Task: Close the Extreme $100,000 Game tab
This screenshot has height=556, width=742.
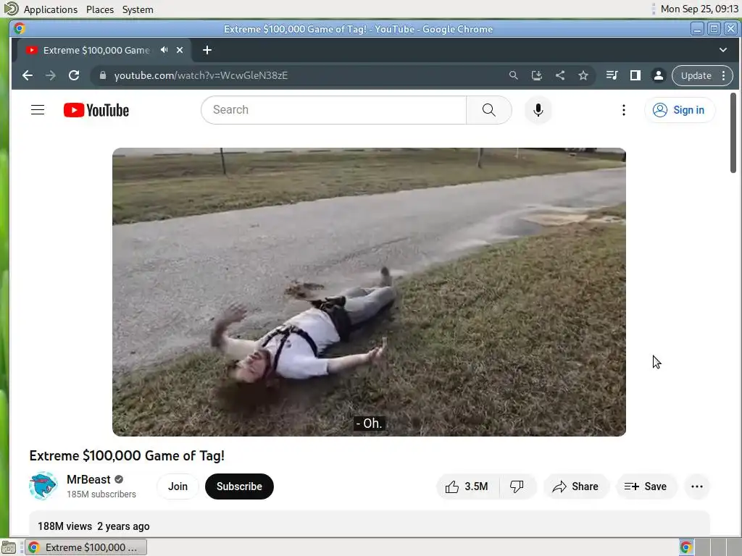Action: (x=180, y=50)
